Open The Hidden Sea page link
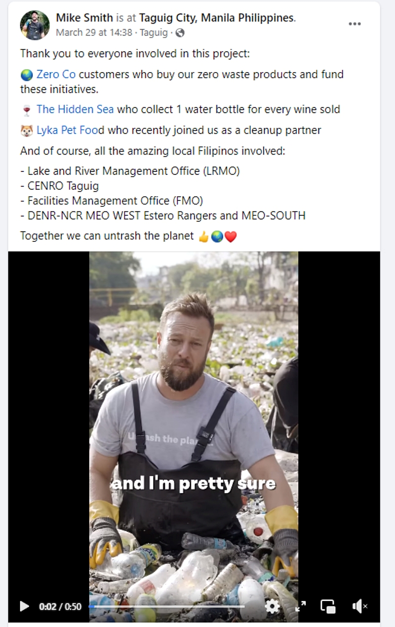395x627 pixels. 75,109
